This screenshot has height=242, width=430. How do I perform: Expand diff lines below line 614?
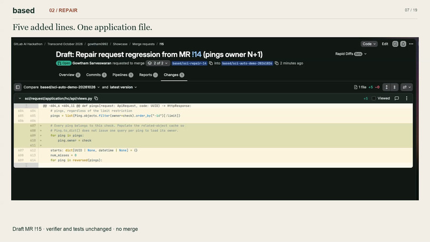click(26, 165)
